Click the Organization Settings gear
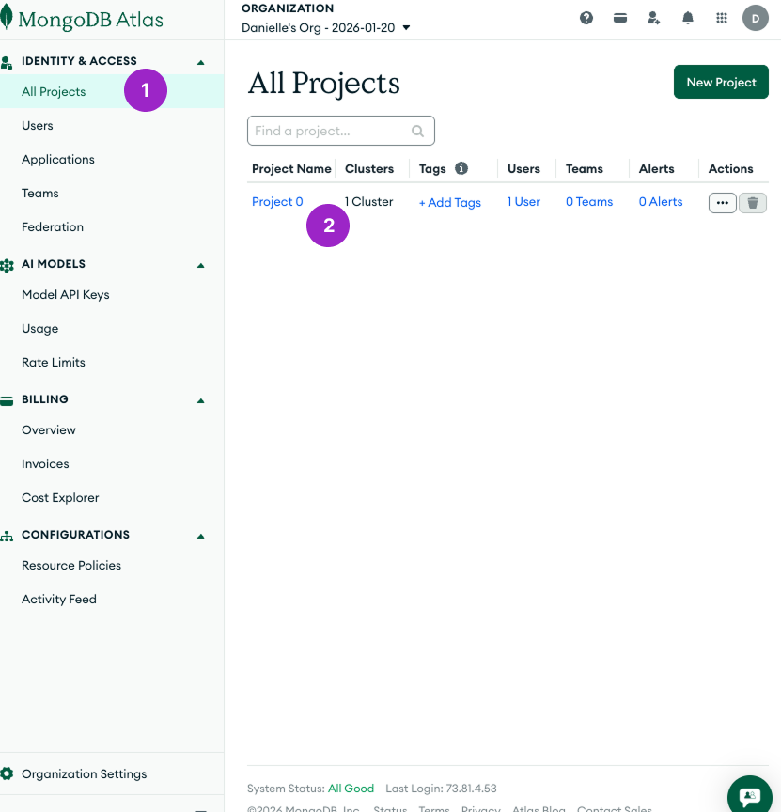The height and width of the screenshot is (812, 781). click(8, 774)
